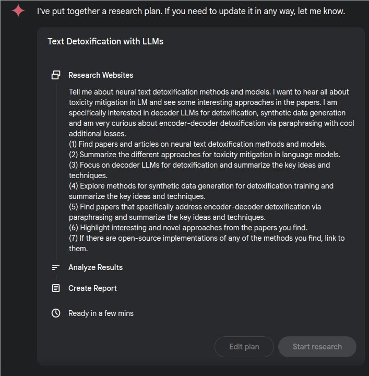Expand the Create Report step label
This screenshot has width=369, height=376.
click(92, 288)
